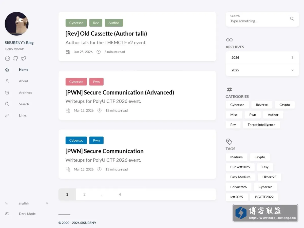The width and height of the screenshot is (304, 228).
Task: Select the Ictf2025 tag
Action: point(237,197)
